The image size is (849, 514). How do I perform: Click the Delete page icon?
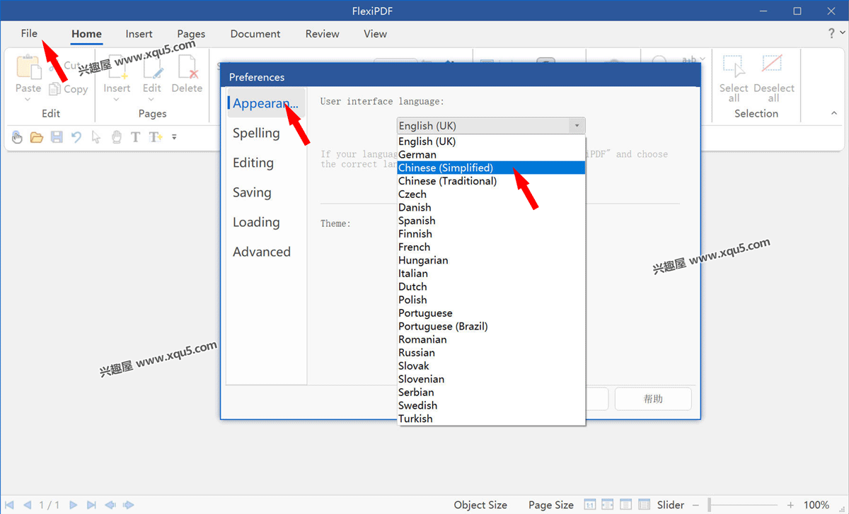tap(187, 66)
